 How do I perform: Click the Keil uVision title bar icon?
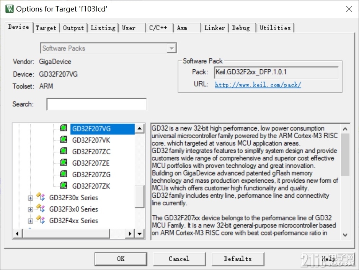pyautogui.click(x=10, y=9)
